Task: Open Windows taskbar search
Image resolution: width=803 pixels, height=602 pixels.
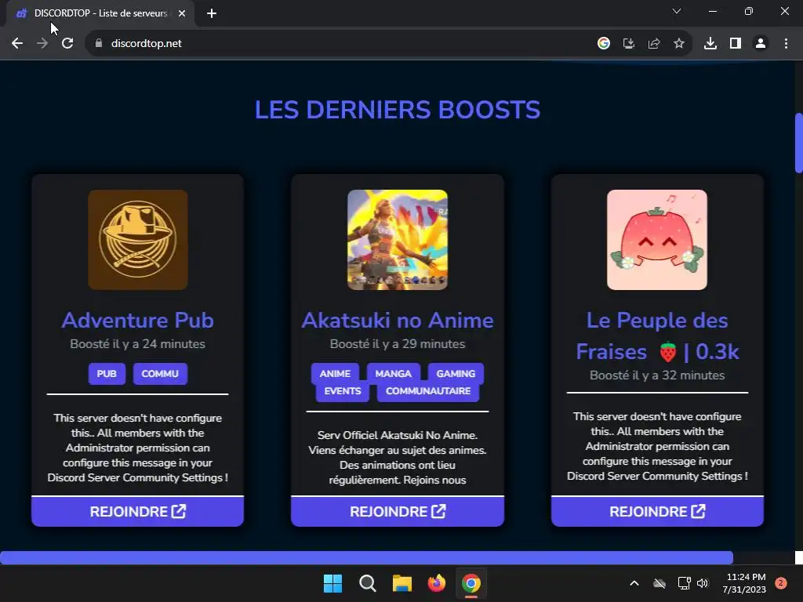Action: point(367,583)
